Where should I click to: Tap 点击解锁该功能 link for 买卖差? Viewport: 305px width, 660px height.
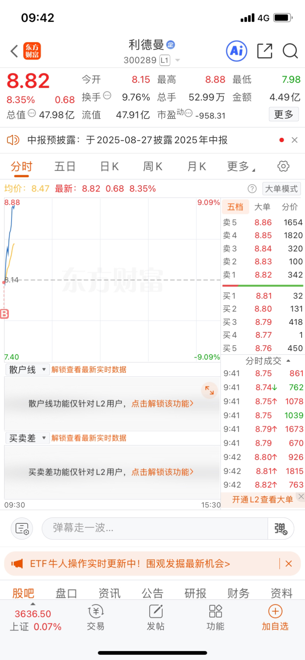(x=162, y=472)
